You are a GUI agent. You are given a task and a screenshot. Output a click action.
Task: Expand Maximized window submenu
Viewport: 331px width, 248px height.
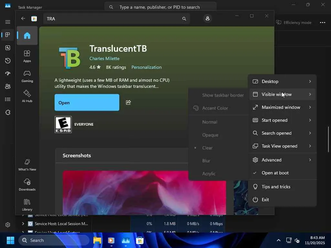click(x=283, y=107)
